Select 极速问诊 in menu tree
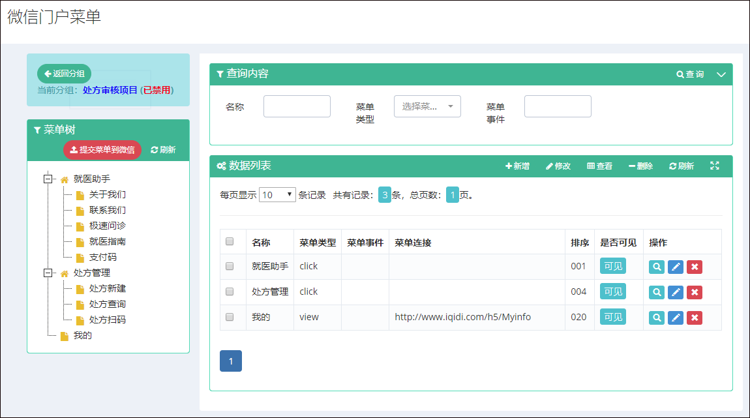 107,226
